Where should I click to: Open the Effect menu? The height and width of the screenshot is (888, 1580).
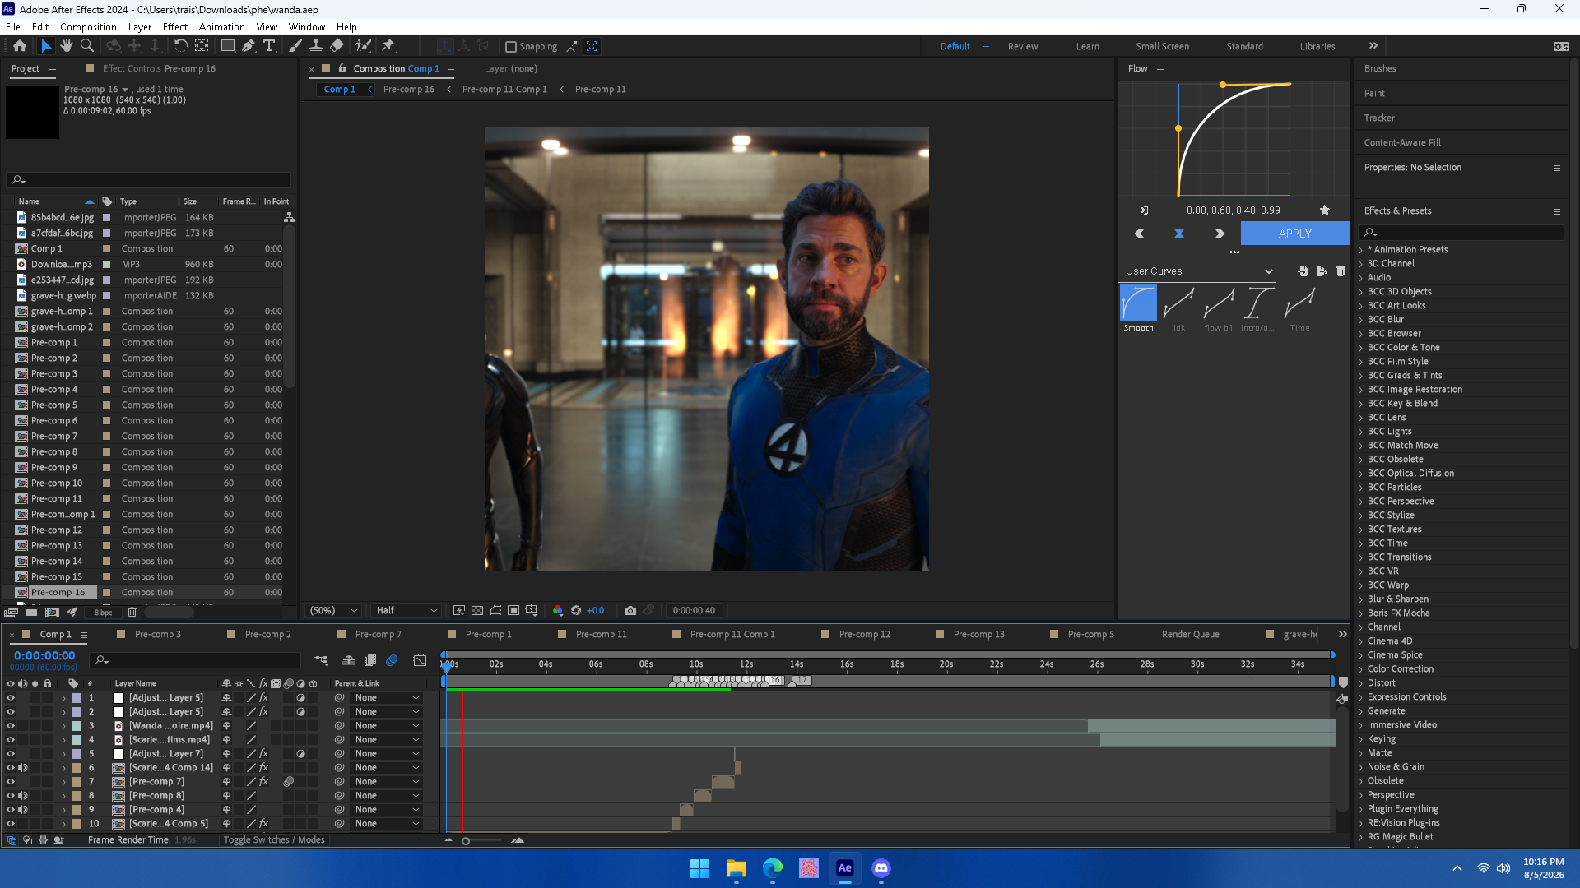coord(174,26)
